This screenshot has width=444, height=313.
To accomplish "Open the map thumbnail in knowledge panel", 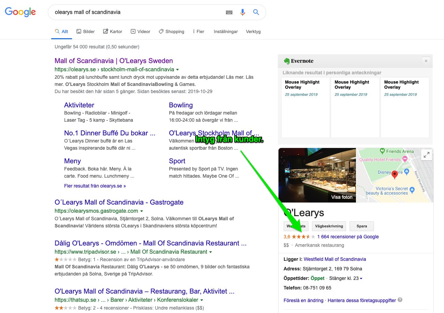I will tap(395, 175).
